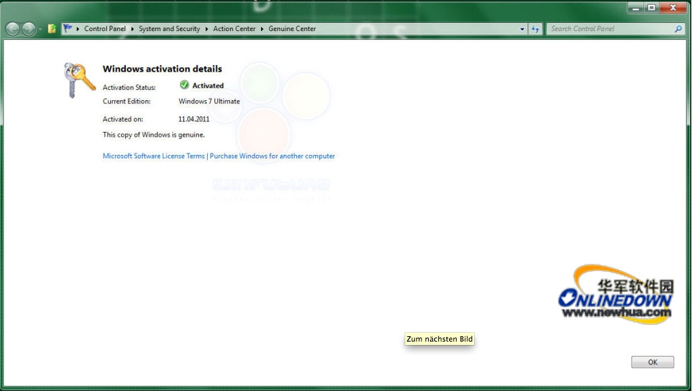Screen dimensions: 692x391
Task: Select the 'Windows 7 Ultimate' edition text
Action: coord(209,101)
